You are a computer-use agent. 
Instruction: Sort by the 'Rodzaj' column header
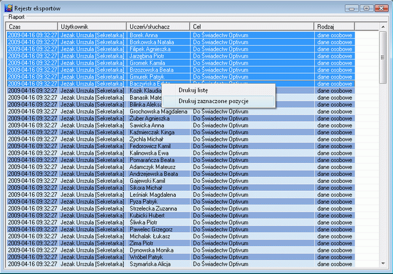pos(334,26)
